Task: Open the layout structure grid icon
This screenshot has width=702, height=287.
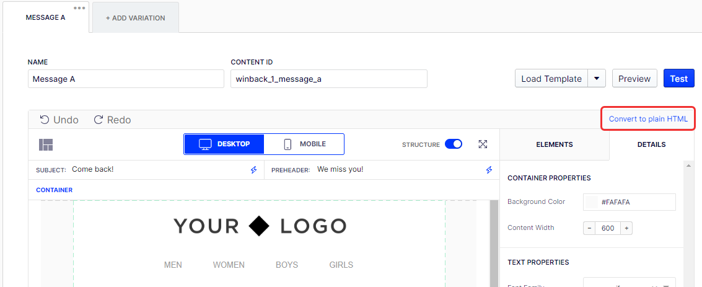Action: tap(46, 144)
